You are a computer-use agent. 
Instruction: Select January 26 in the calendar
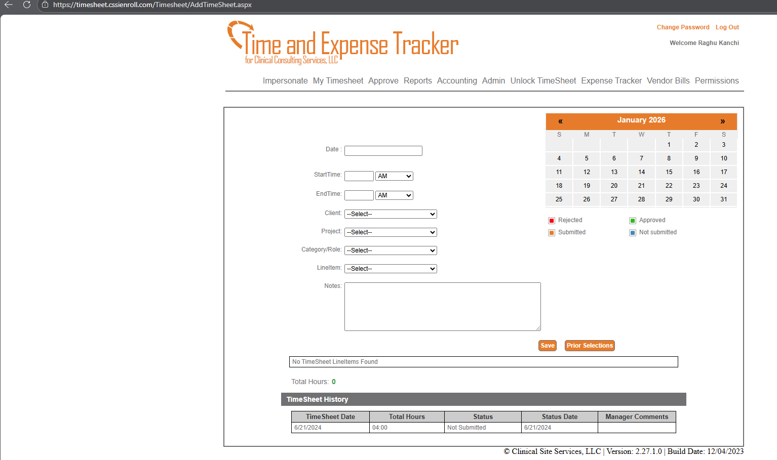pos(587,199)
